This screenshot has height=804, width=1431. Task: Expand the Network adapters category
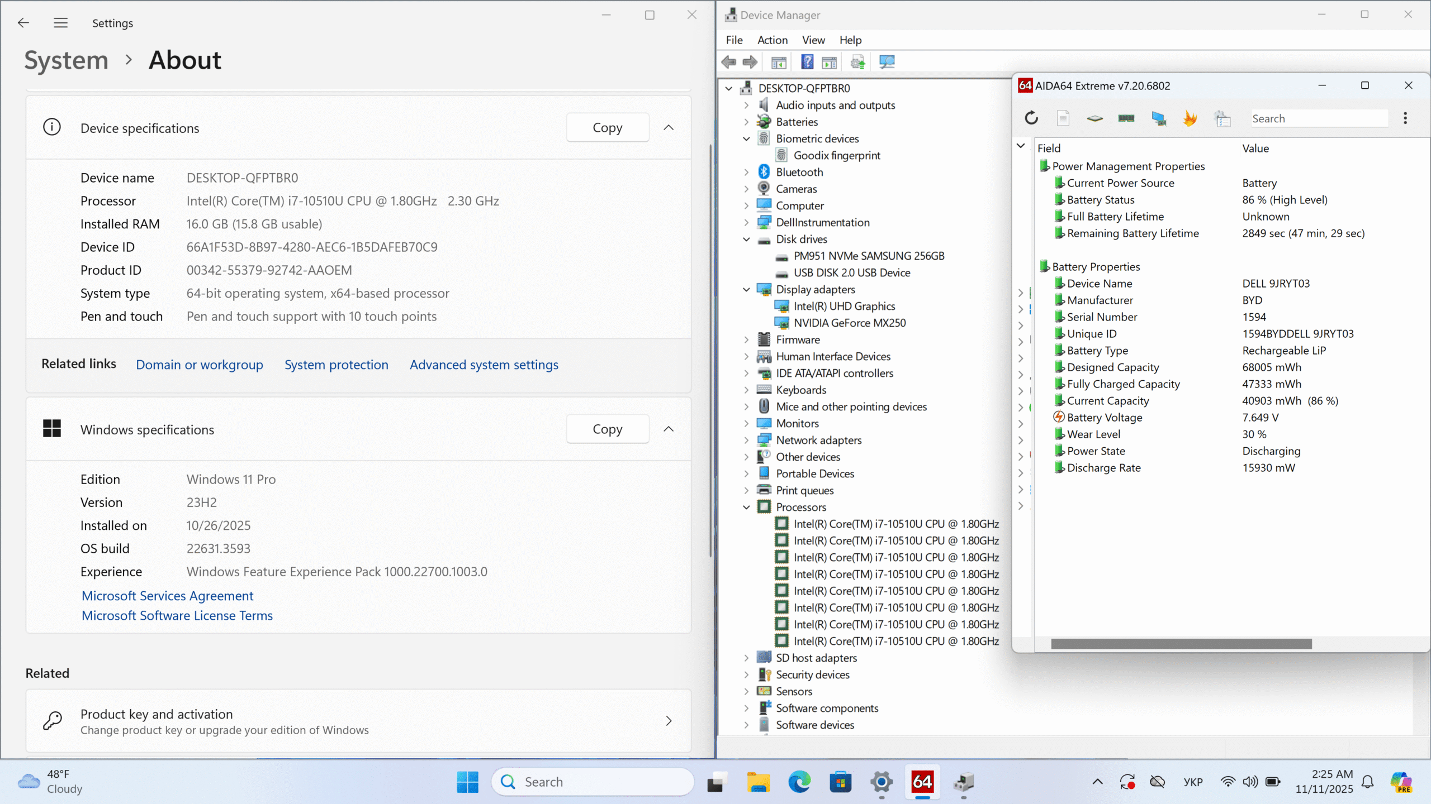746,440
